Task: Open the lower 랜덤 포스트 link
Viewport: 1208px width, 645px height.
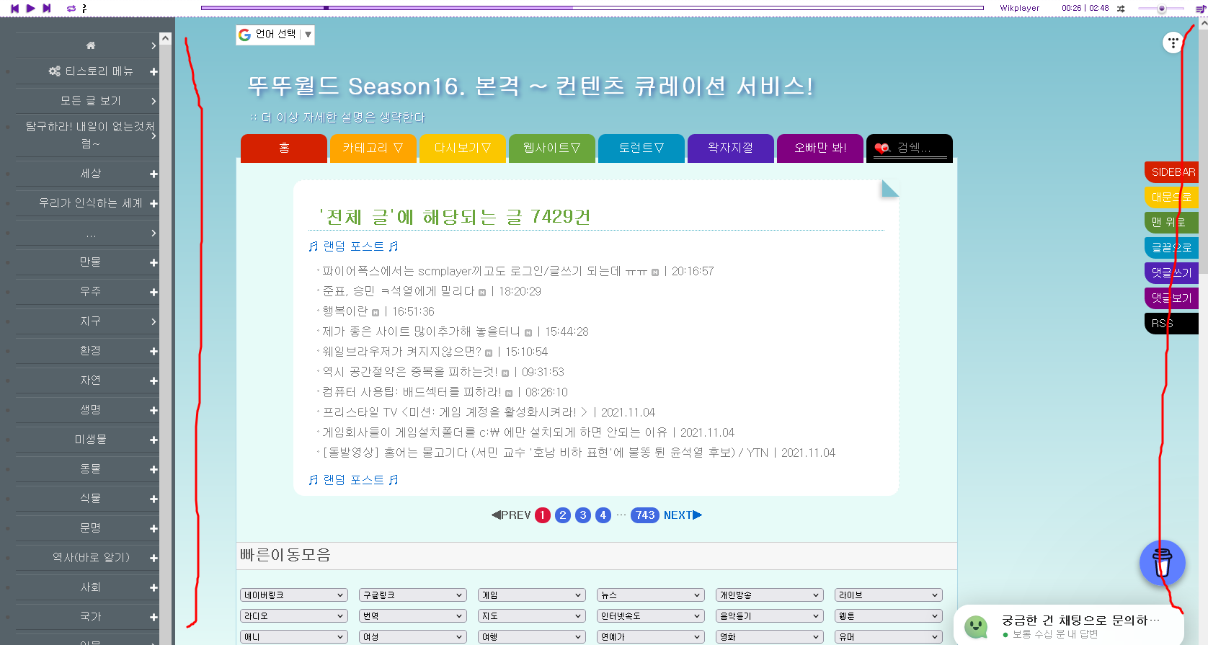Action: 353,480
